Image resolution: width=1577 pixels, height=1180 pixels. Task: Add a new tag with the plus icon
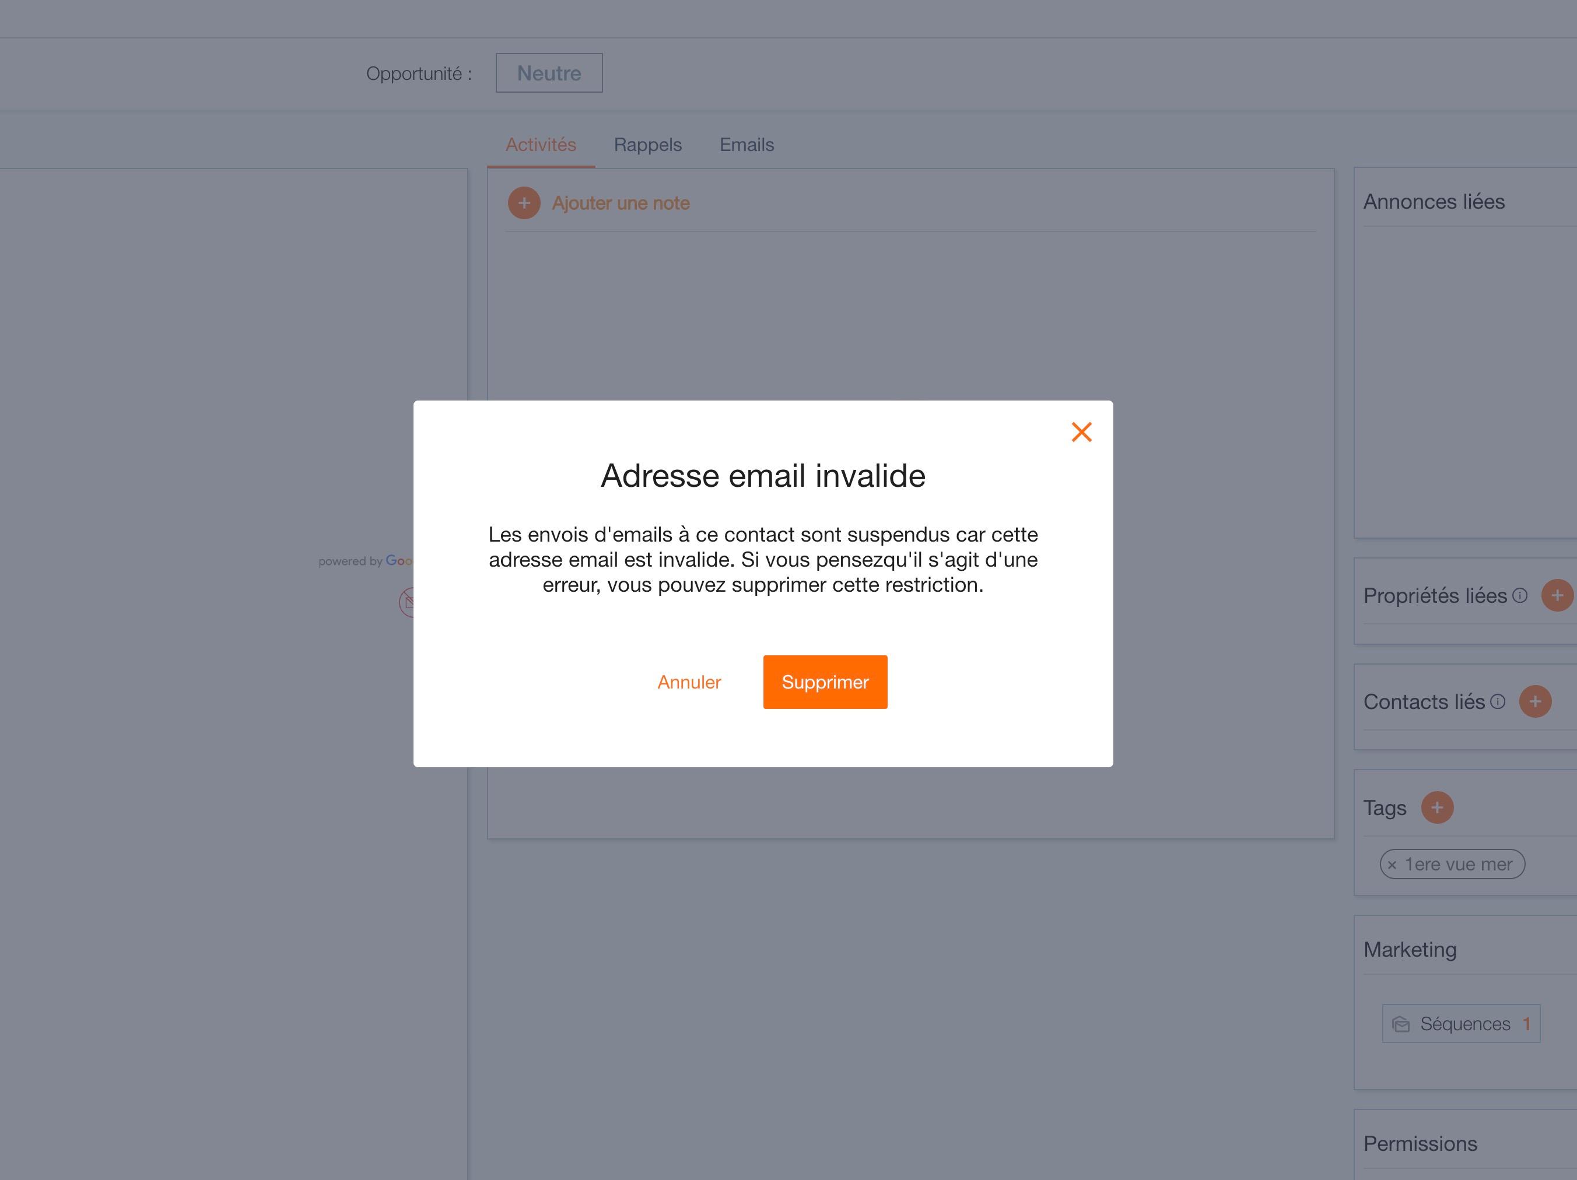[x=1437, y=807]
